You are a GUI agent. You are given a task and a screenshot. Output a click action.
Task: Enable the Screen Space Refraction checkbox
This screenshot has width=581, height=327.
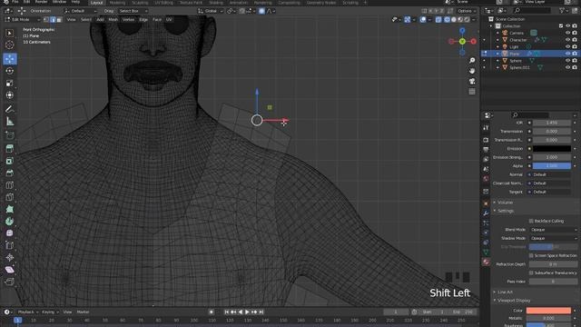tap(531, 255)
